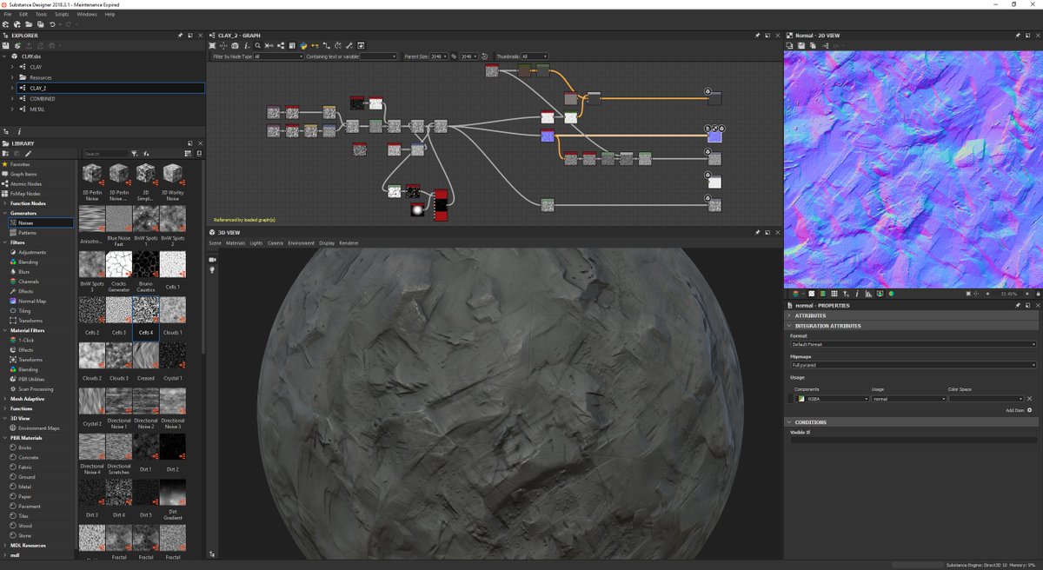Open the Renderer menu in 3D View

(349, 243)
